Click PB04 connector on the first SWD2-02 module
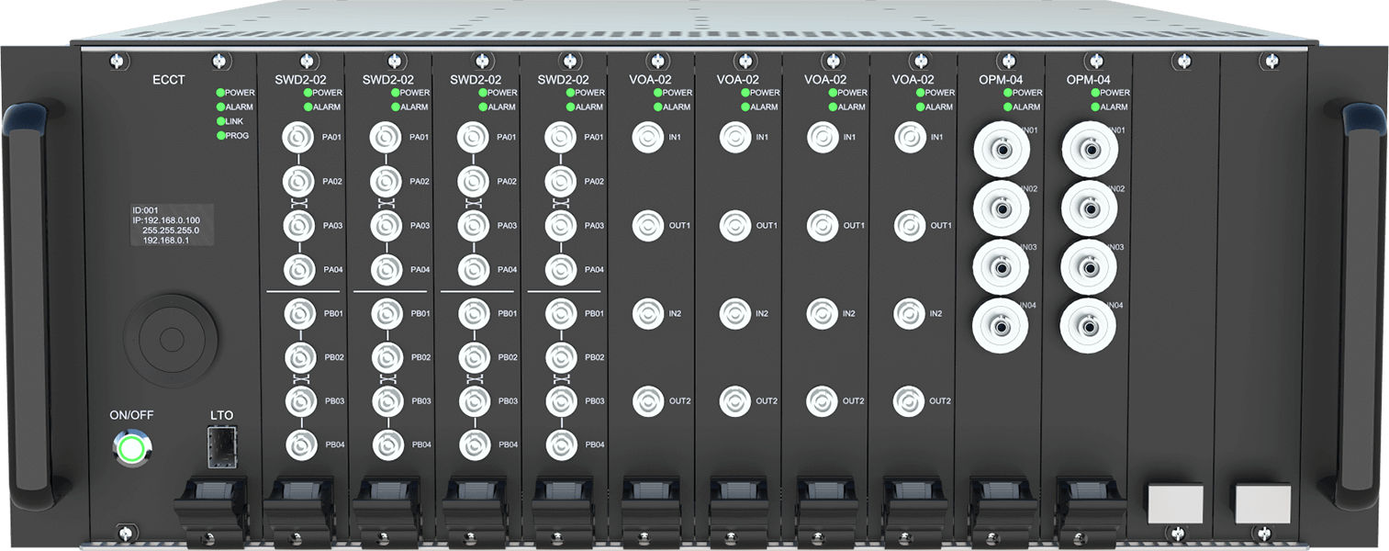Screen dimensions: 1389x551 [299, 444]
